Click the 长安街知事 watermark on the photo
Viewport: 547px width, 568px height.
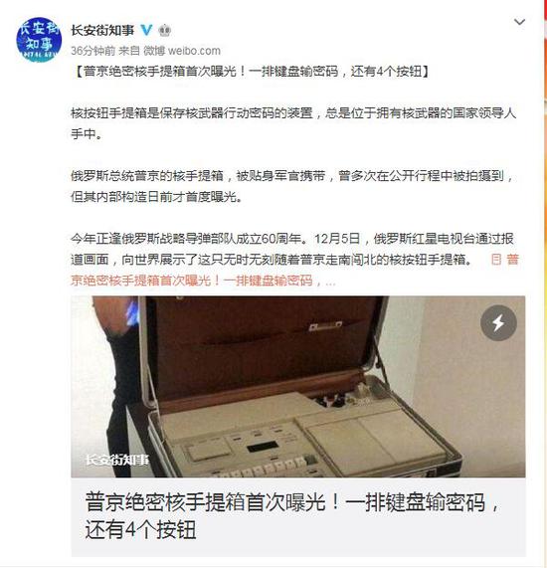click(116, 460)
